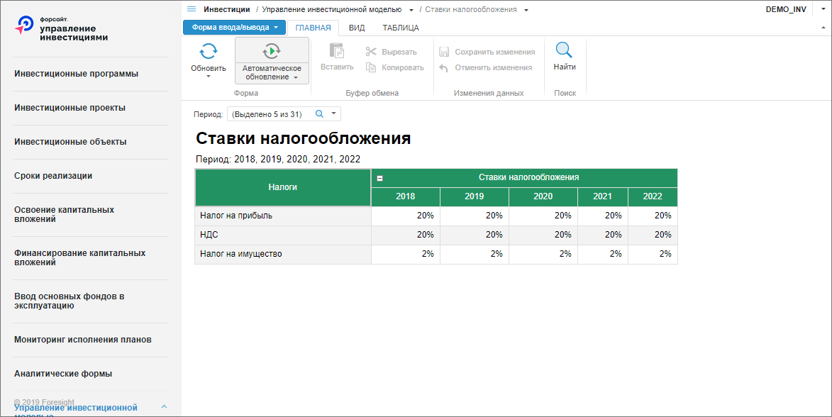
Task: Switch to the ВИД tab
Action: click(x=357, y=28)
